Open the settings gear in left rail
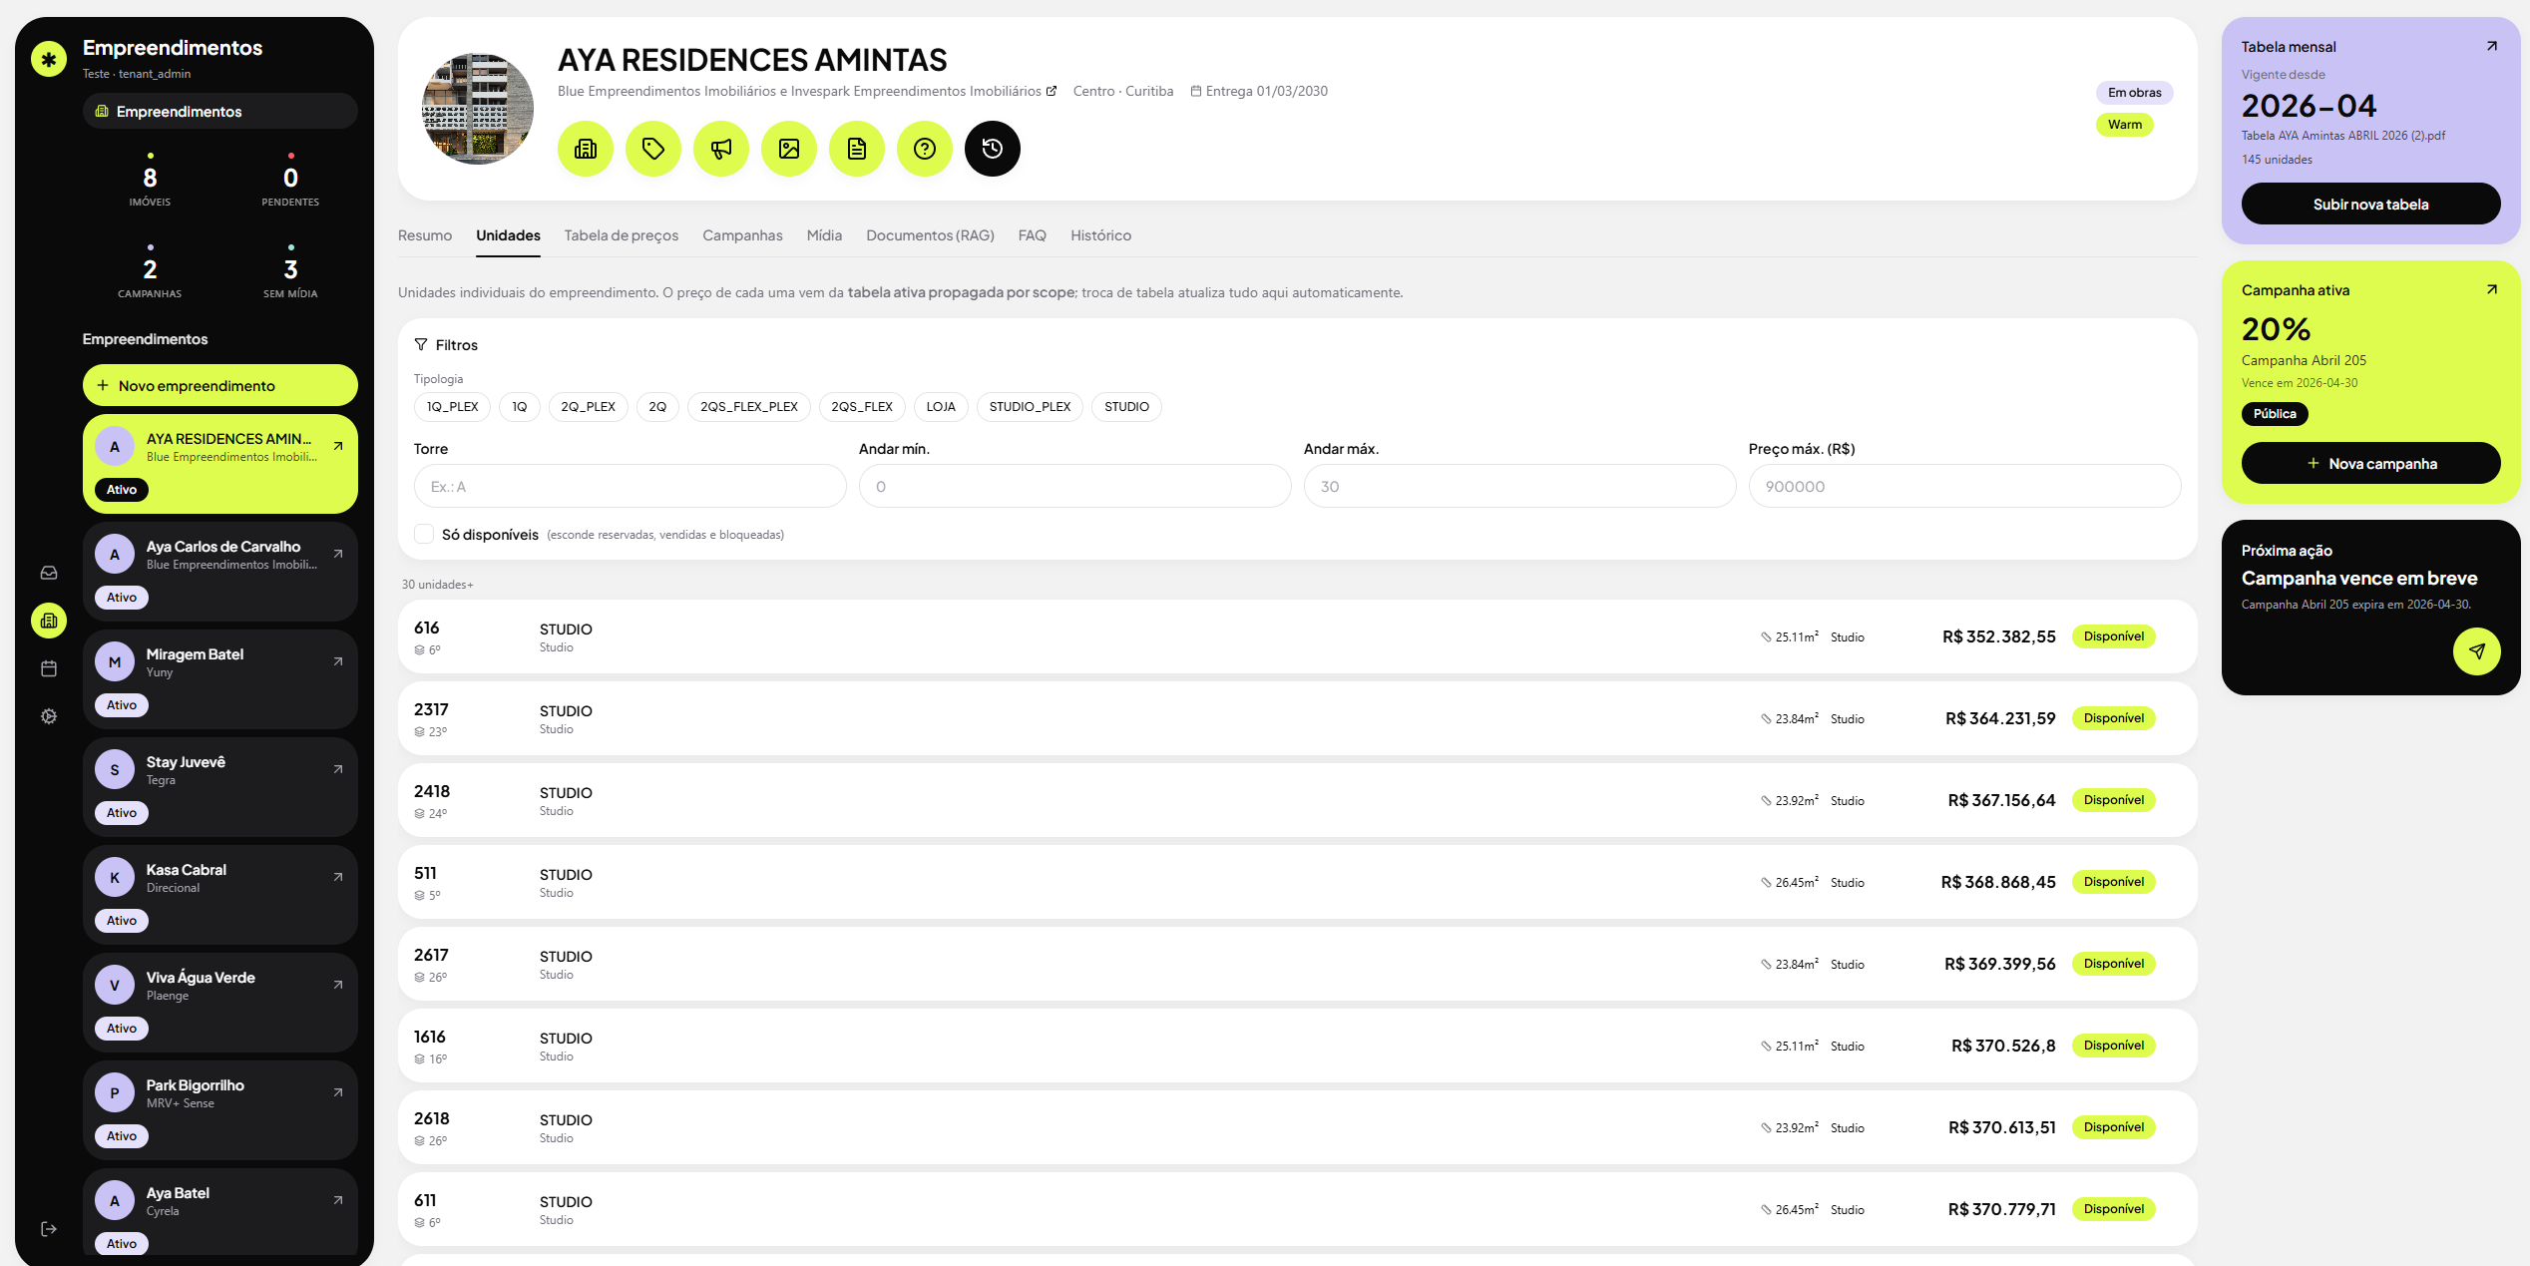The height and width of the screenshot is (1266, 2530). pyautogui.click(x=49, y=716)
